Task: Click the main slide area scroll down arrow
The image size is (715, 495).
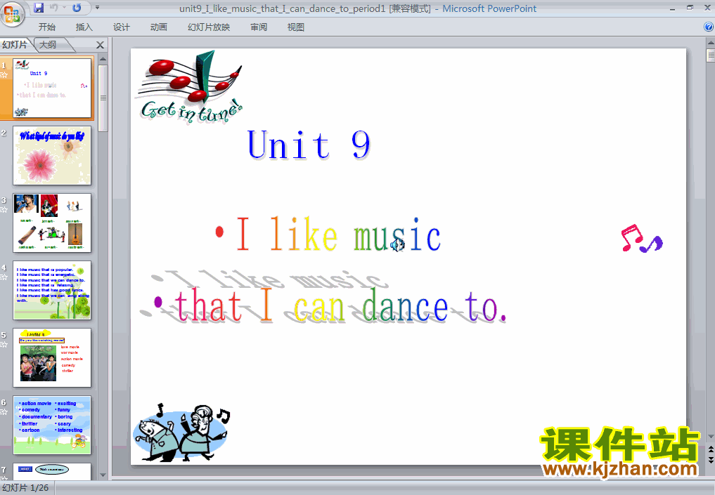Action: (x=711, y=437)
